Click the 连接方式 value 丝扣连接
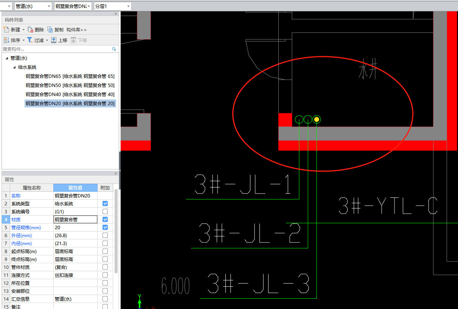Viewport: 458px width, 309px height. point(75,275)
